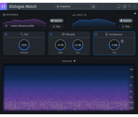Select the EQ module header
The width and height of the screenshot is (138, 117).
tap(24, 34)
